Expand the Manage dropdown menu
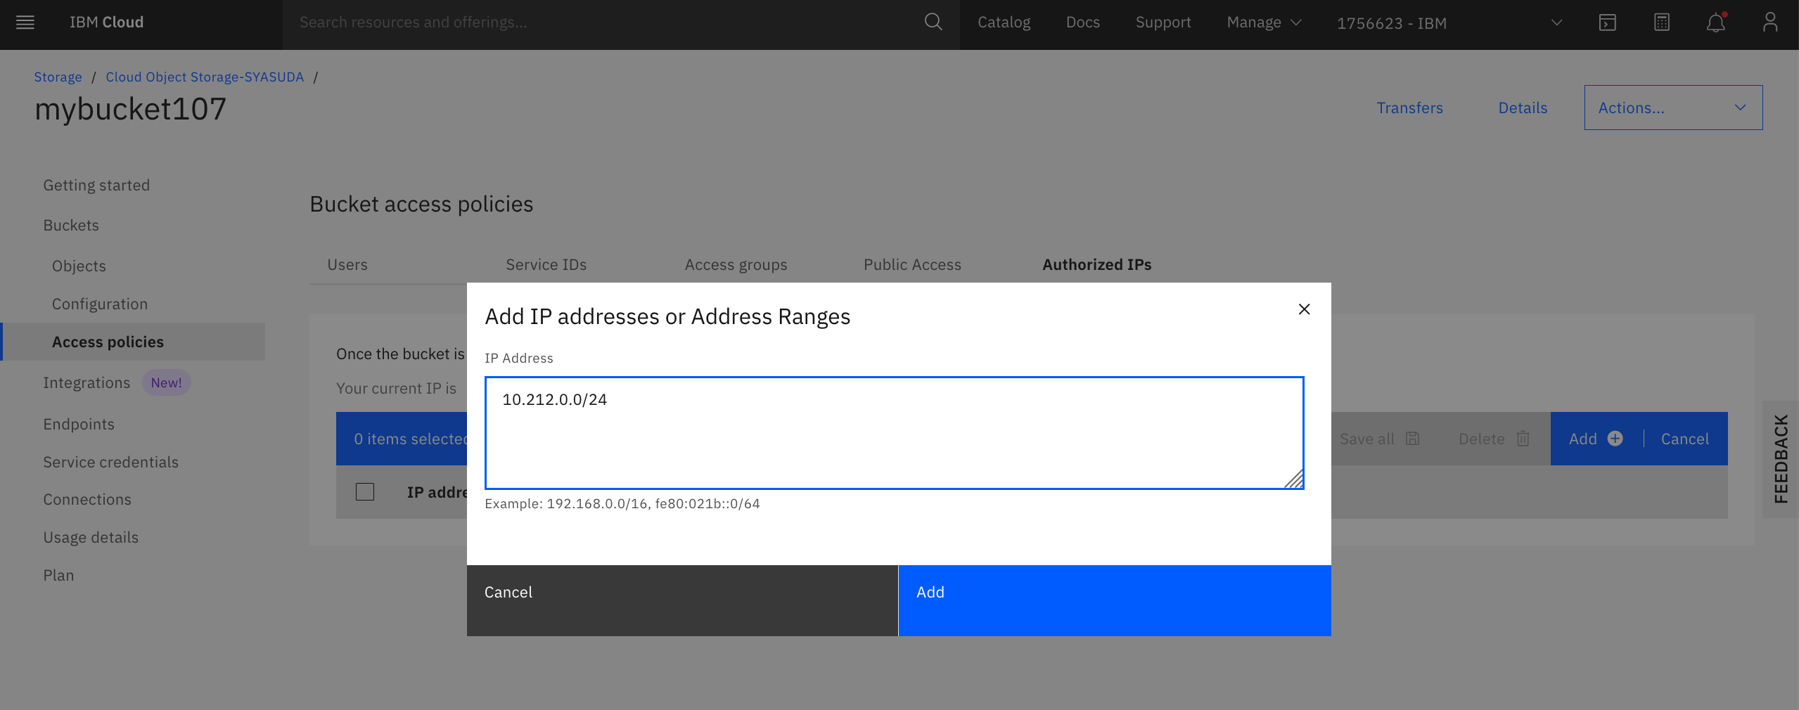Screen dimensions: 1799x710 (1264, 22)
